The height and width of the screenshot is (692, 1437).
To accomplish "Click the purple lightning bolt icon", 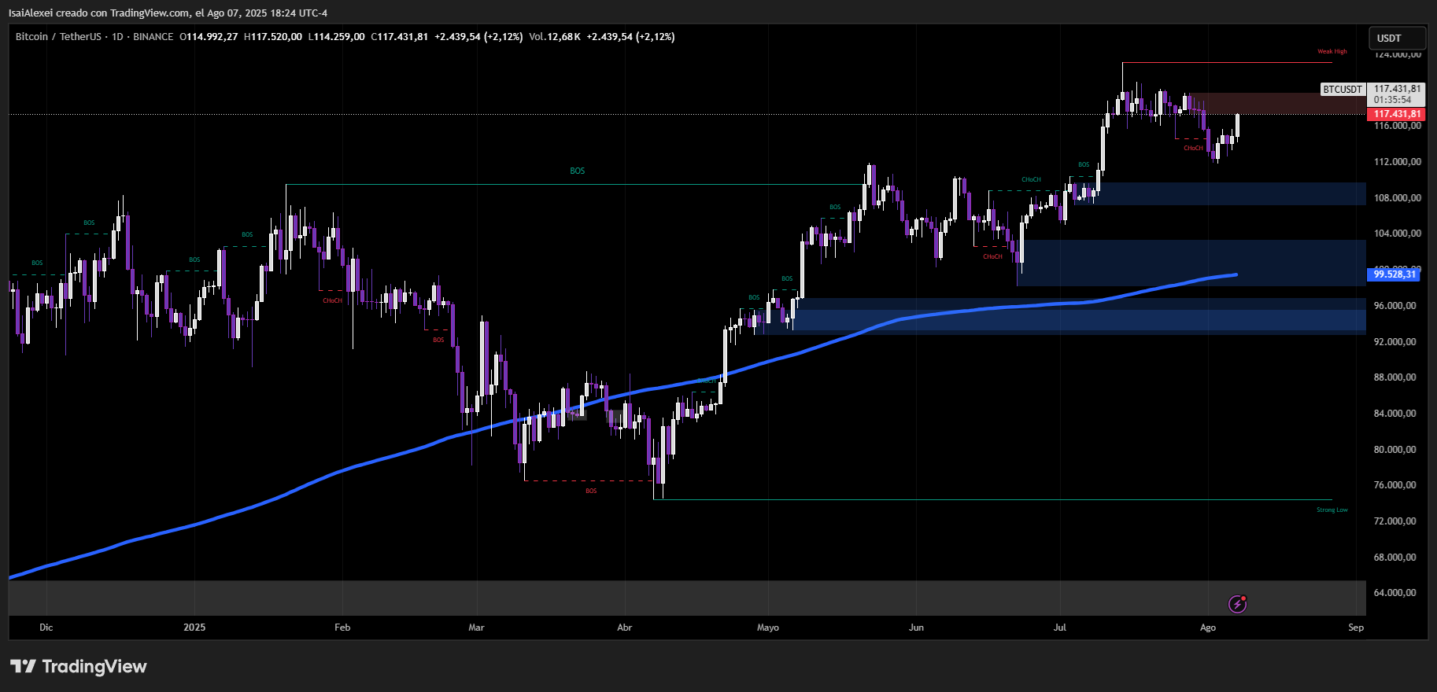I will click(1237, 604).
